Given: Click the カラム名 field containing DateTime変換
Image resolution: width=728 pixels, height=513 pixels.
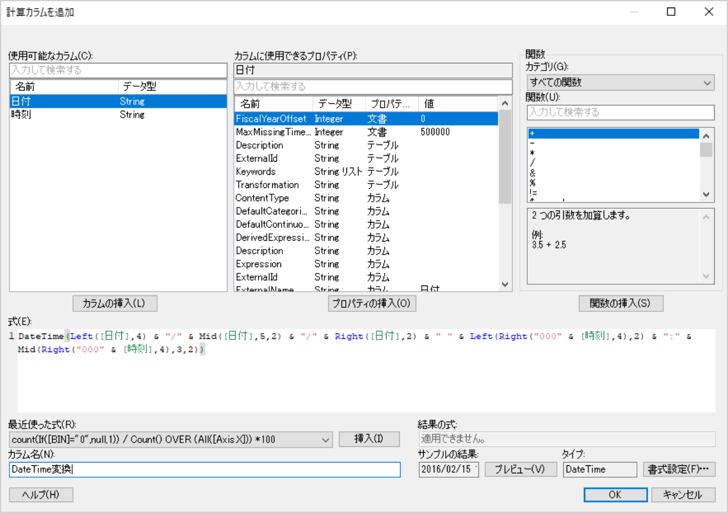Looking at the screenshot, I should [204, 470].
